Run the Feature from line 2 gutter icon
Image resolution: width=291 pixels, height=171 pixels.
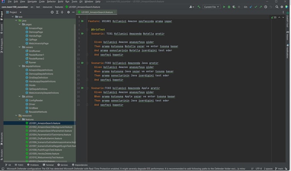coord(82,21)
